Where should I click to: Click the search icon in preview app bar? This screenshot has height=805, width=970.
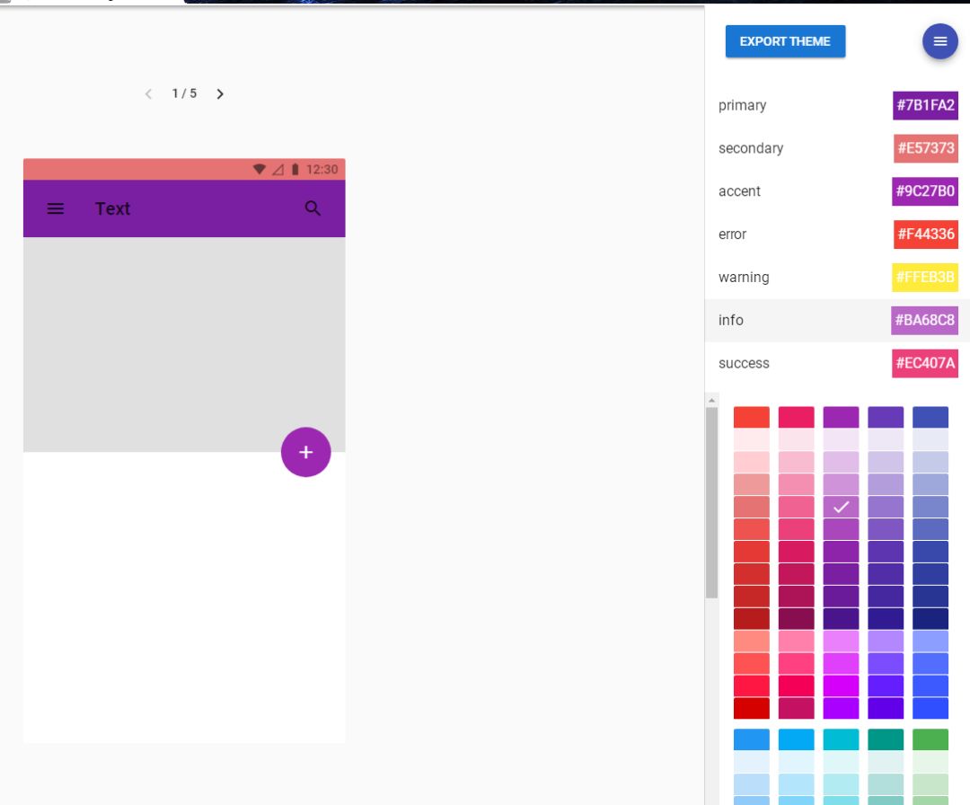point(313,208)
